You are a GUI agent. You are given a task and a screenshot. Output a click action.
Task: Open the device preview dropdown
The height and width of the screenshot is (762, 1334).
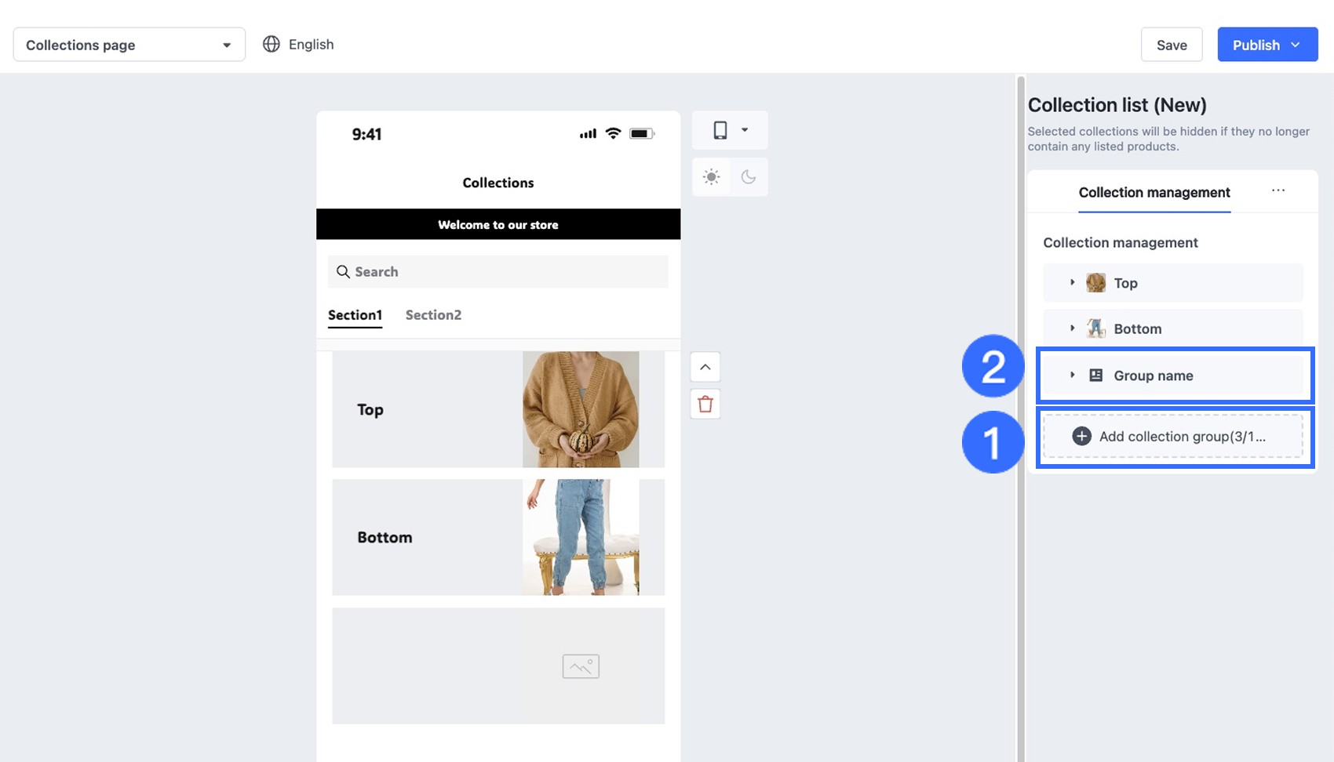[730, 130]
